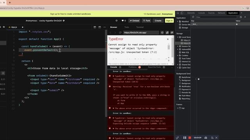Pause the screen recording
The image size is (250, 140).
(x=185, y=138)
